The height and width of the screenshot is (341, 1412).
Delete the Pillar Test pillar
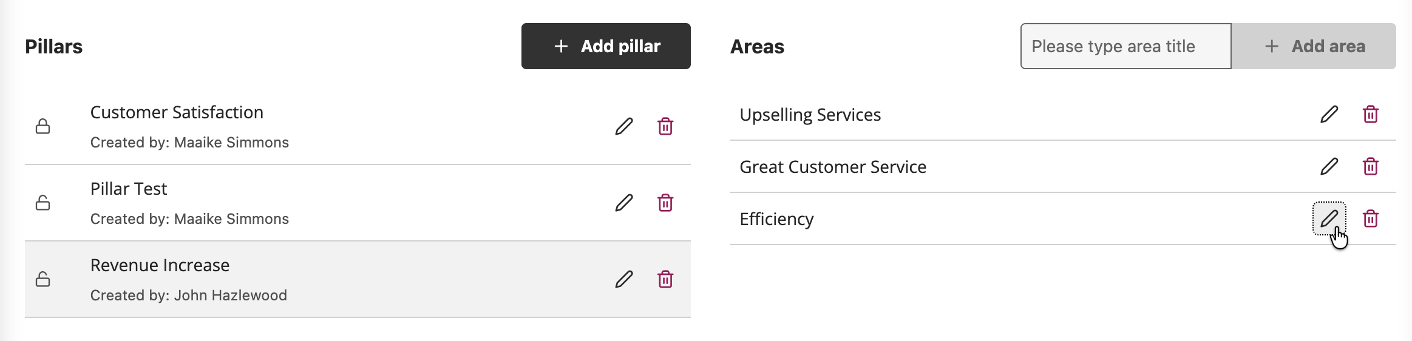point(665,203)
